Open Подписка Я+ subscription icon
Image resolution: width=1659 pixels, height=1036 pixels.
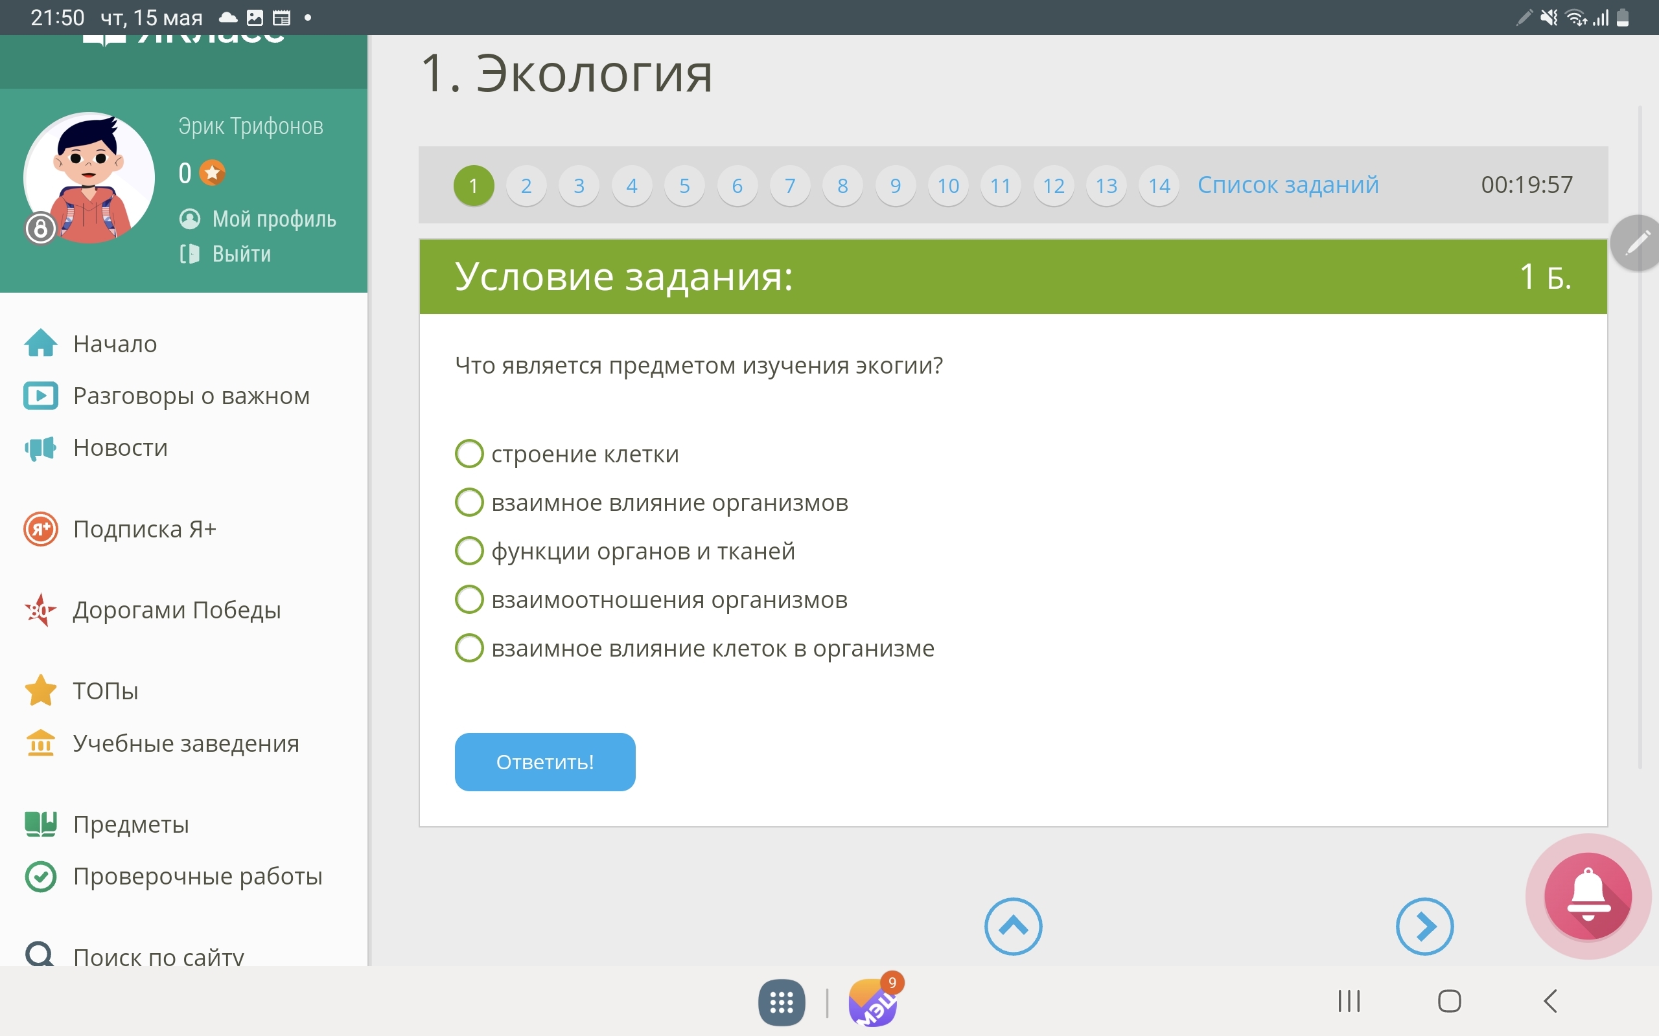40,529
